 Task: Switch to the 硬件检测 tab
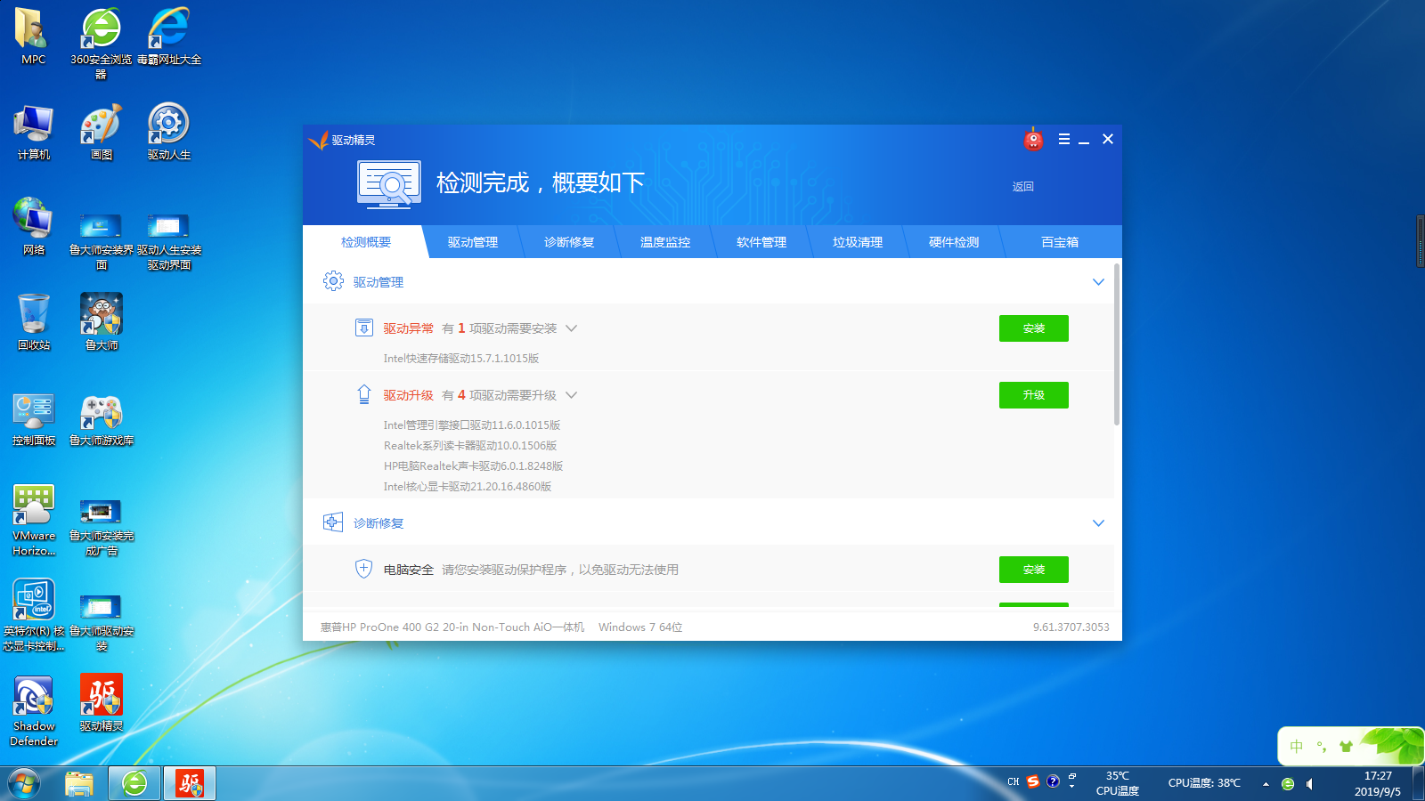[954, 242]
